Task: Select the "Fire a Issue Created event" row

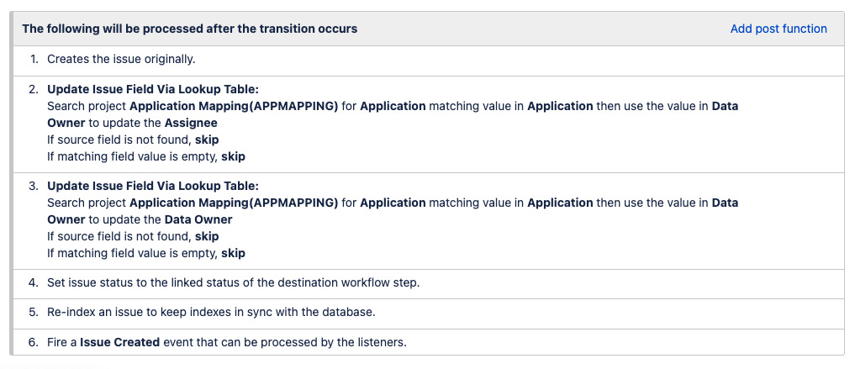Action: click(x=227, y=342)
